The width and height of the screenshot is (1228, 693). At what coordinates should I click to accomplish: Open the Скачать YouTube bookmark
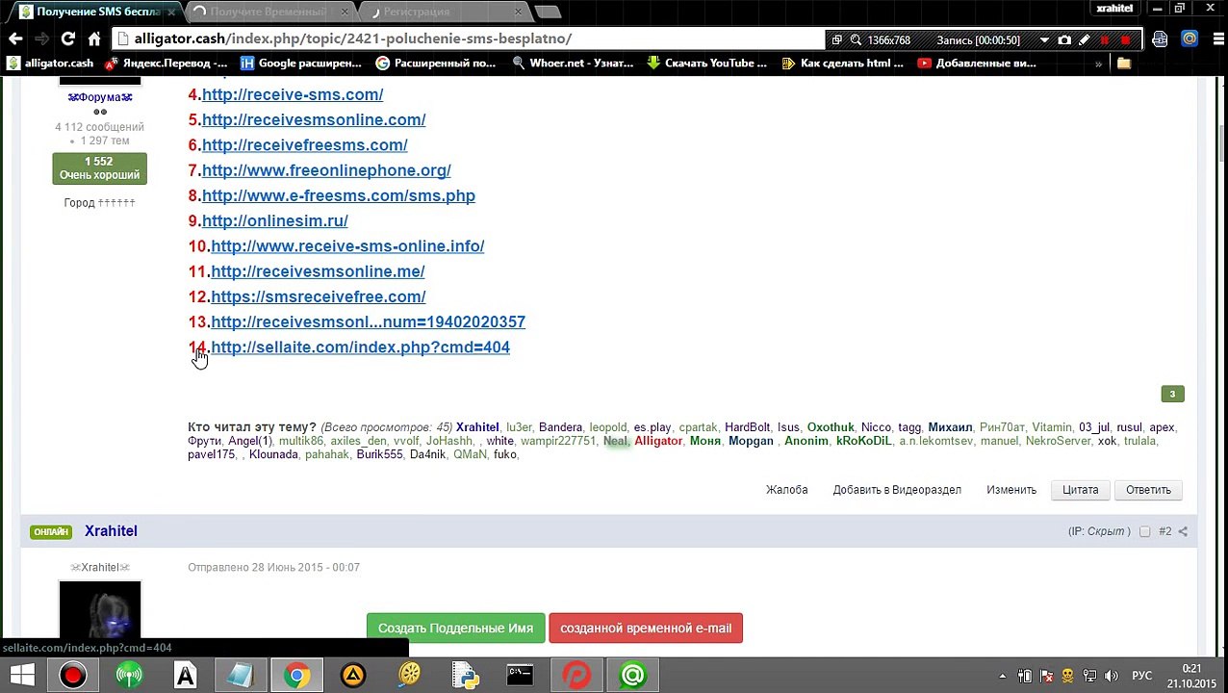click(707, 64)
